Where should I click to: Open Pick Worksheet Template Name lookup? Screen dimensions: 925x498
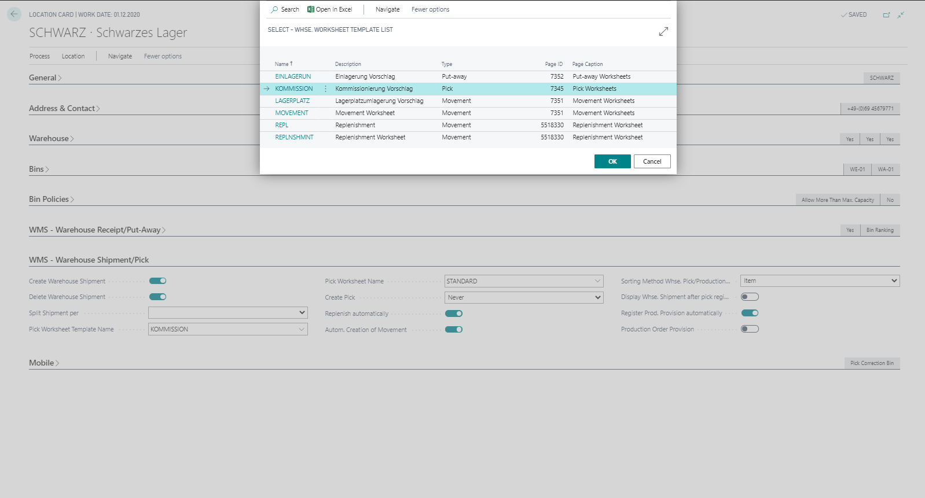pyautogui.click(x=302, y=329)
